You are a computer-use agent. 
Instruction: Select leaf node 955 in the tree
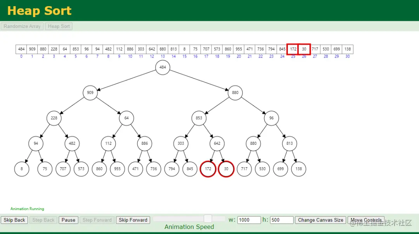(117, 169)
